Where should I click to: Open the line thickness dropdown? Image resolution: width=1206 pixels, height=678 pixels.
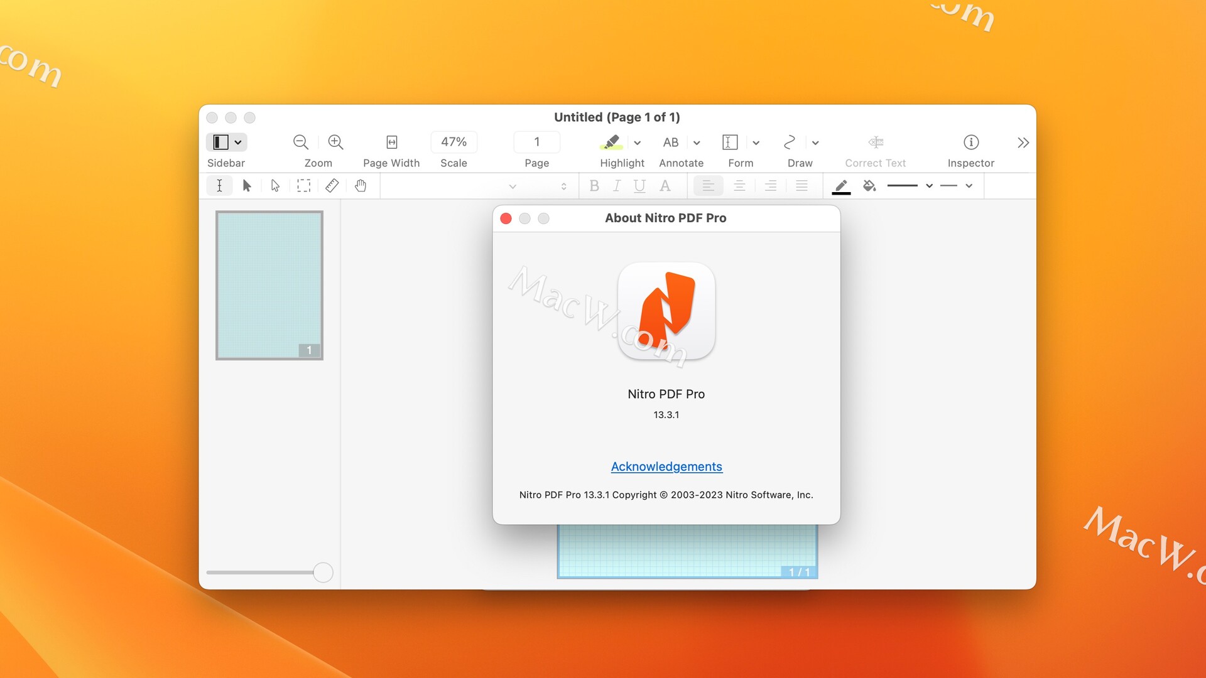(910, 186)
